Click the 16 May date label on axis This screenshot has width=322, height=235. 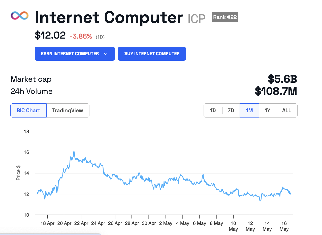pyautogui.click(x=284, y=226)
